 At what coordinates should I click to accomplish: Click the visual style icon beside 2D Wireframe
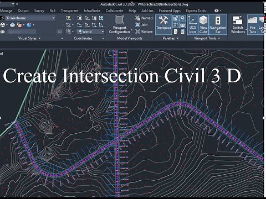click(x=2, y=18)
